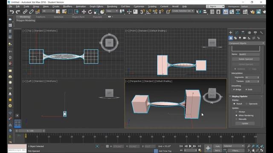Image resolution: width=273 pixels, height=153 pixels.
Task: Open the Compound Objects category dropdown
Action: pos(247,43)
